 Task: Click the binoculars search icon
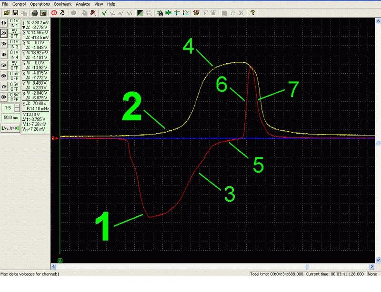(160, 13)
